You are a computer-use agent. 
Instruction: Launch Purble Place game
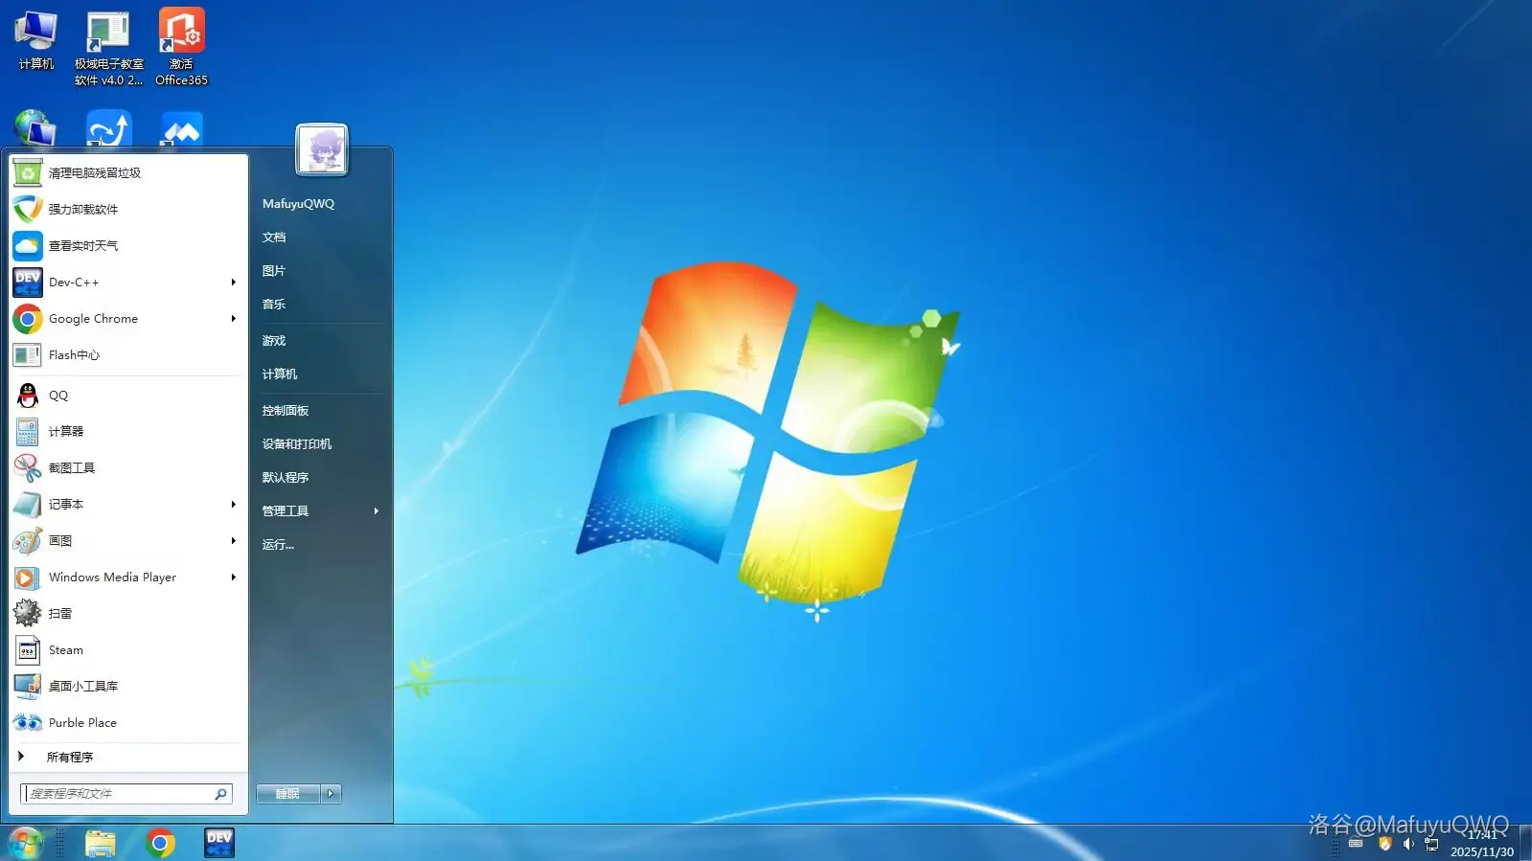[x=128, y=723]
